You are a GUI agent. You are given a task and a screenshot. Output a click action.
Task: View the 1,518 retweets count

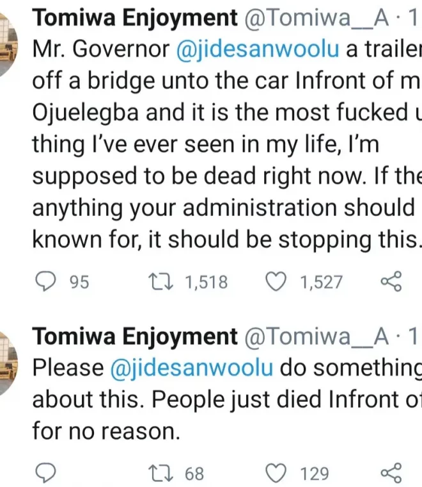(206, 282)
